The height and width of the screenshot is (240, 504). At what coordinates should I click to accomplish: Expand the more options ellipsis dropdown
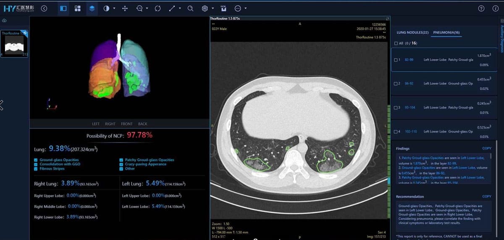point(245,8)
